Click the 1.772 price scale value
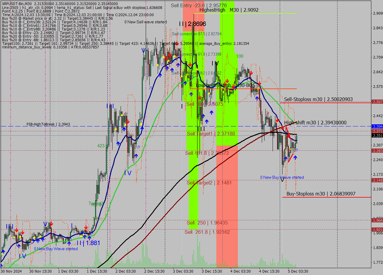This screenshot has width=383, height=275. pyautogui.click(x=378, y=262)
